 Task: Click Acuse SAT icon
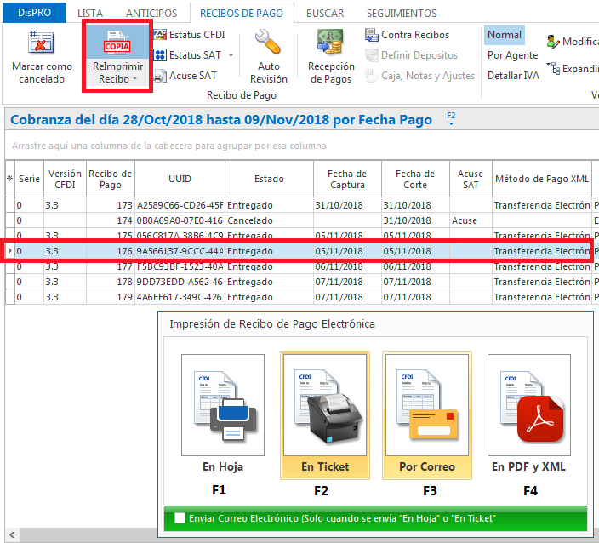[159, 76]
